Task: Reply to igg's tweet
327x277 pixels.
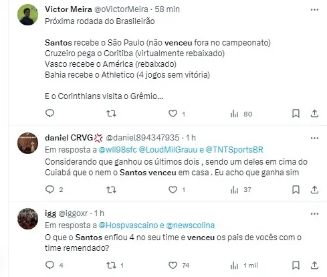Action: tap(49, 265)
